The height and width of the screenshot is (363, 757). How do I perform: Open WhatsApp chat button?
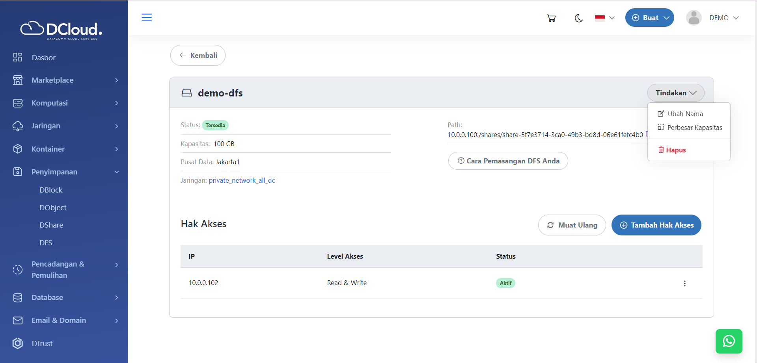729,341
